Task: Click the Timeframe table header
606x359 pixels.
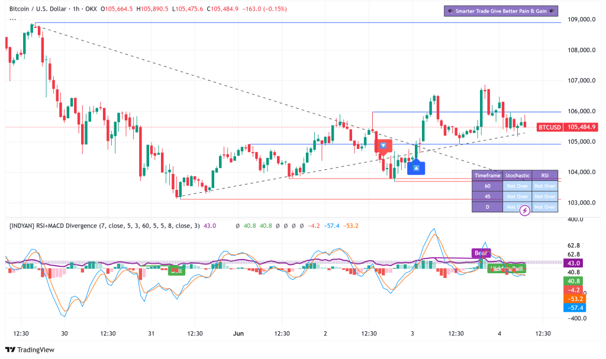Action: [x=488, y=176]
